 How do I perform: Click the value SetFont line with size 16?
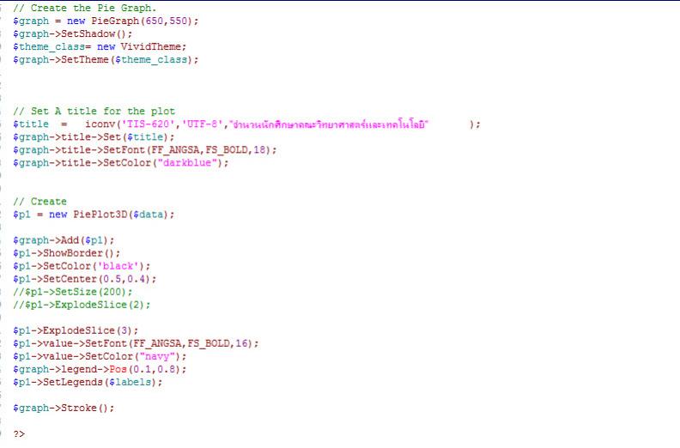tap(136, 343)
